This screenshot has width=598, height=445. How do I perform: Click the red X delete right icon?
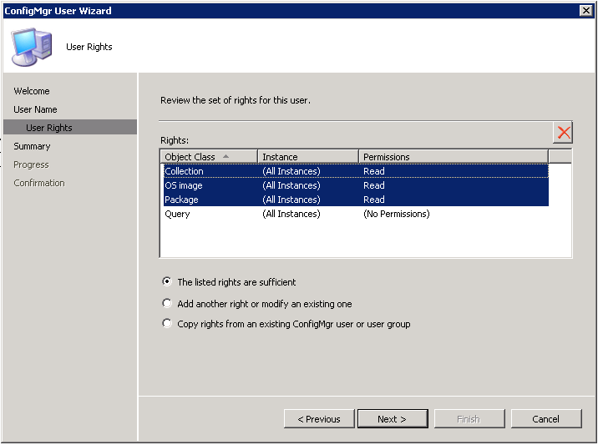[563, 133]
